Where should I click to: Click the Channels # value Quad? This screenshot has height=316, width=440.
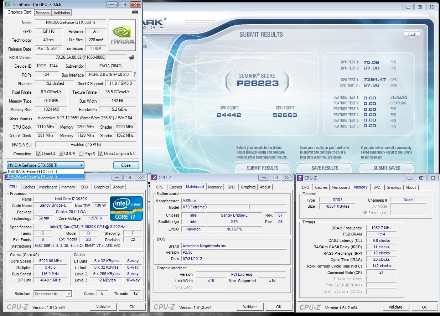[x=408, y=200]
